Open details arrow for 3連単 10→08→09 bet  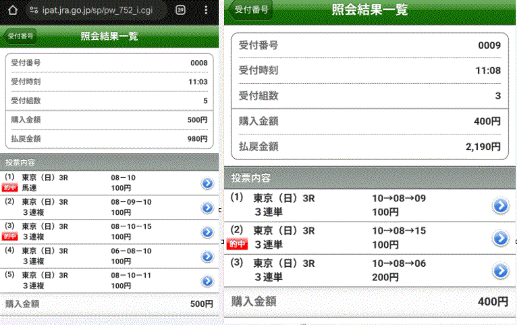coord(501,205)
